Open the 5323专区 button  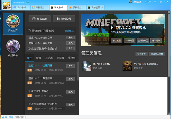[130, 40]
